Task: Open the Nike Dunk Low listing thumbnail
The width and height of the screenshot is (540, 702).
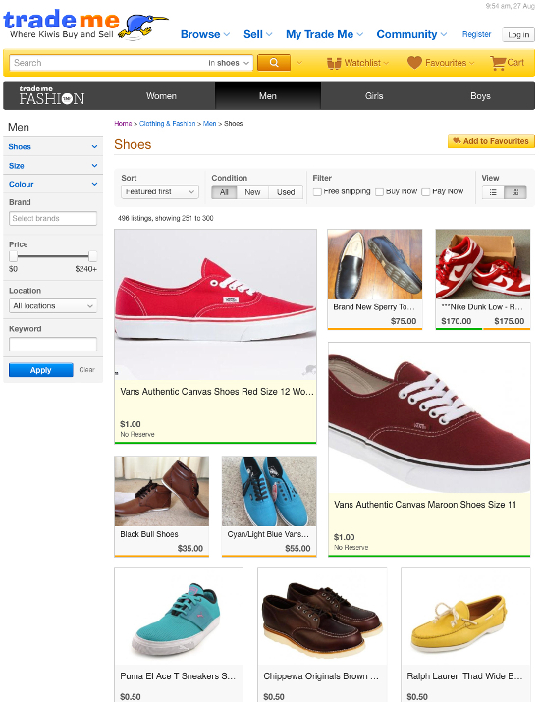Action: pos(483,264)
